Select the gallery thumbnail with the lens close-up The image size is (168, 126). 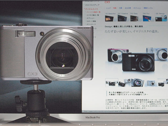tap(138, 83)
